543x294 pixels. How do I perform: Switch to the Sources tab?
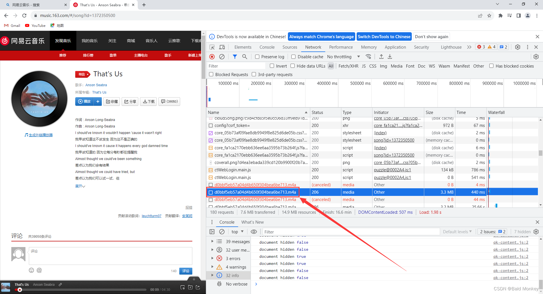290,47
